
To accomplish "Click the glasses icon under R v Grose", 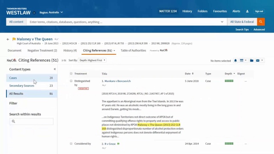I will (104, 148).
